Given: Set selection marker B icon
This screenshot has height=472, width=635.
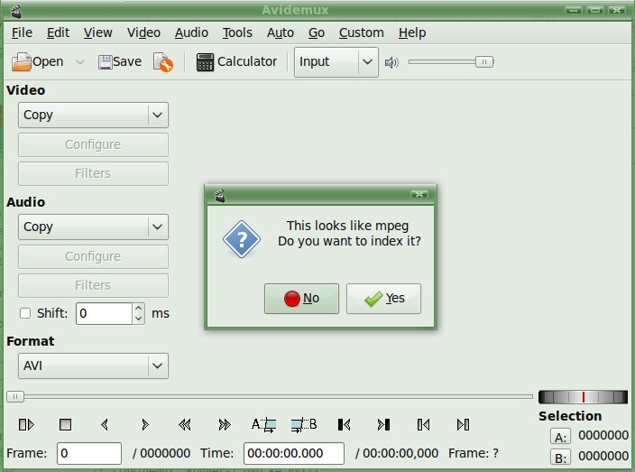Looking at the screenshot, I should pos(304,424).
